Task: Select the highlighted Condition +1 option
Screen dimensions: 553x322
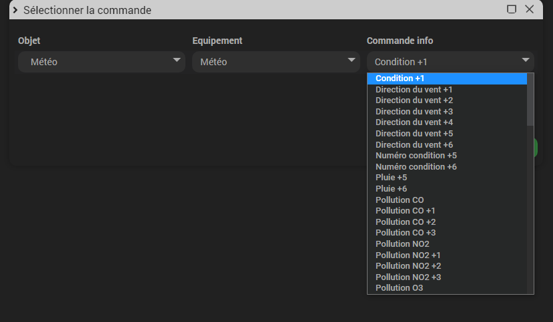Action: (447, 79)
